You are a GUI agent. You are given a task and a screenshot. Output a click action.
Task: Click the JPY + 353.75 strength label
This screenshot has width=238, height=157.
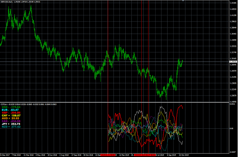click(x=11, y=124)
